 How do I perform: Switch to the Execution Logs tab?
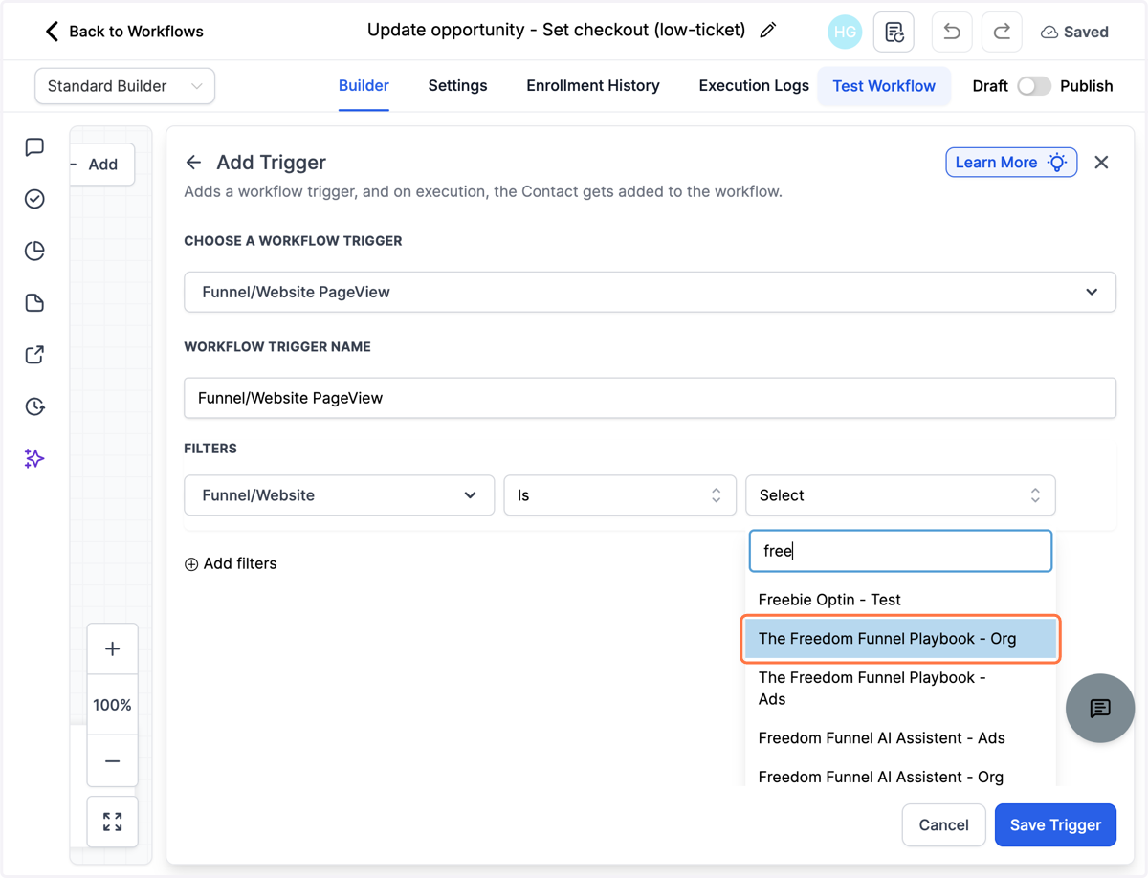[x=754, y=85]
